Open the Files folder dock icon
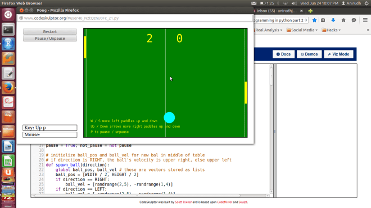The height and width of the screenshot is (208, 371). tap(8, 132)
